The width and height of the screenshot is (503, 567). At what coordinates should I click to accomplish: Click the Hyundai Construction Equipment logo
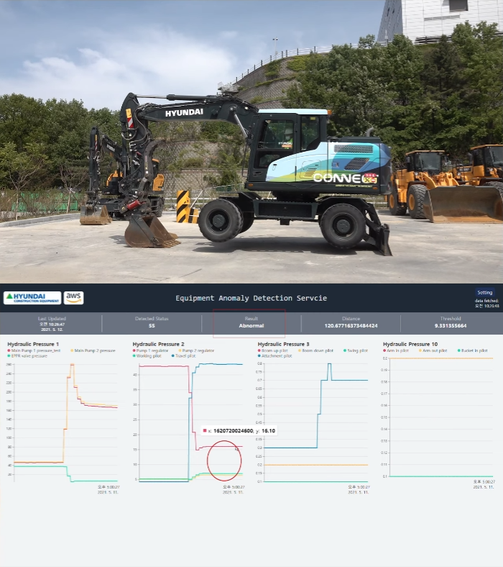coord(32,298)
